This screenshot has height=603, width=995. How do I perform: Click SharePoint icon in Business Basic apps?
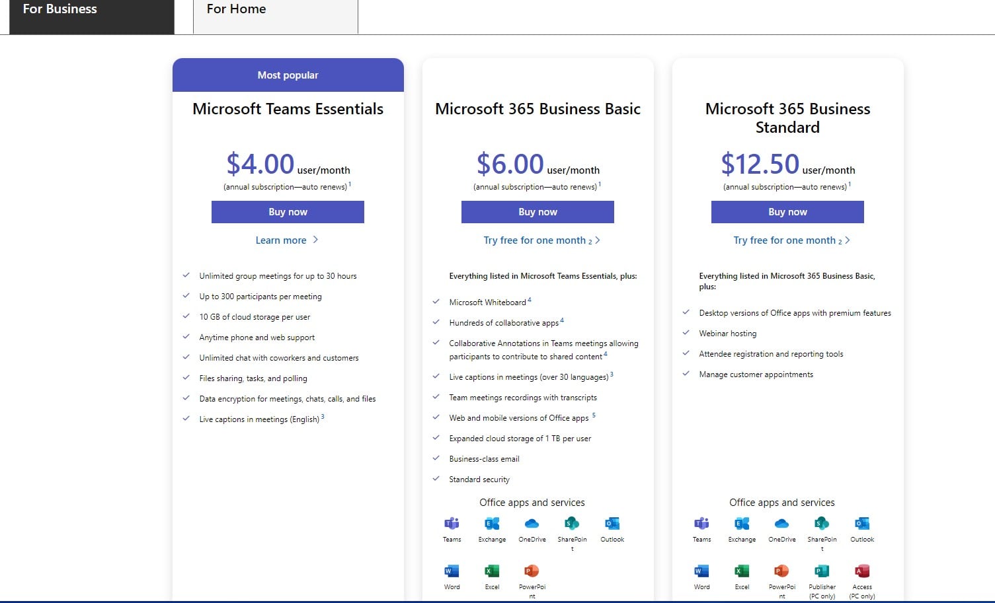pos(572,524)
